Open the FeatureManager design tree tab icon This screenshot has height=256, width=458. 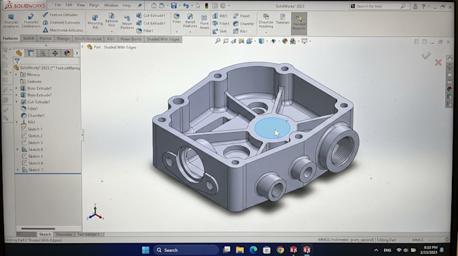point(19,53)
